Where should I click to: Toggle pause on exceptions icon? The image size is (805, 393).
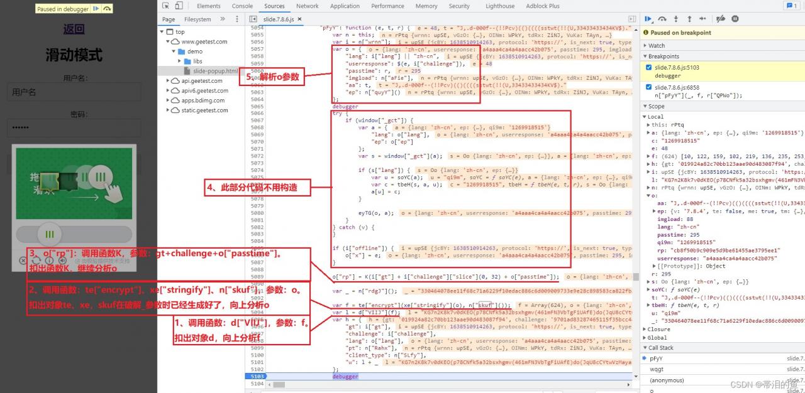(735, 19)
